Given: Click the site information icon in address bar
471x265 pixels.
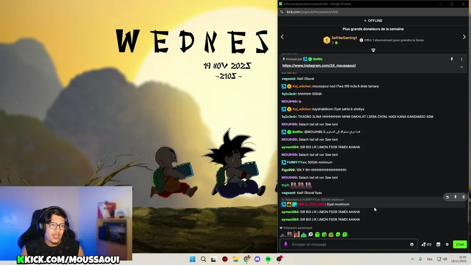Looking at the screenshot, I should pos(282,12).
